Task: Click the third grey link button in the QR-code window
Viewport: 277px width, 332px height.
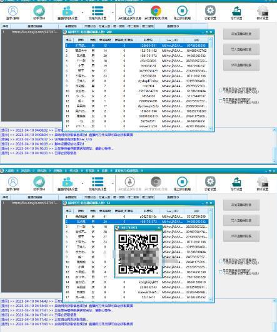Action: [x=241, y=237]
